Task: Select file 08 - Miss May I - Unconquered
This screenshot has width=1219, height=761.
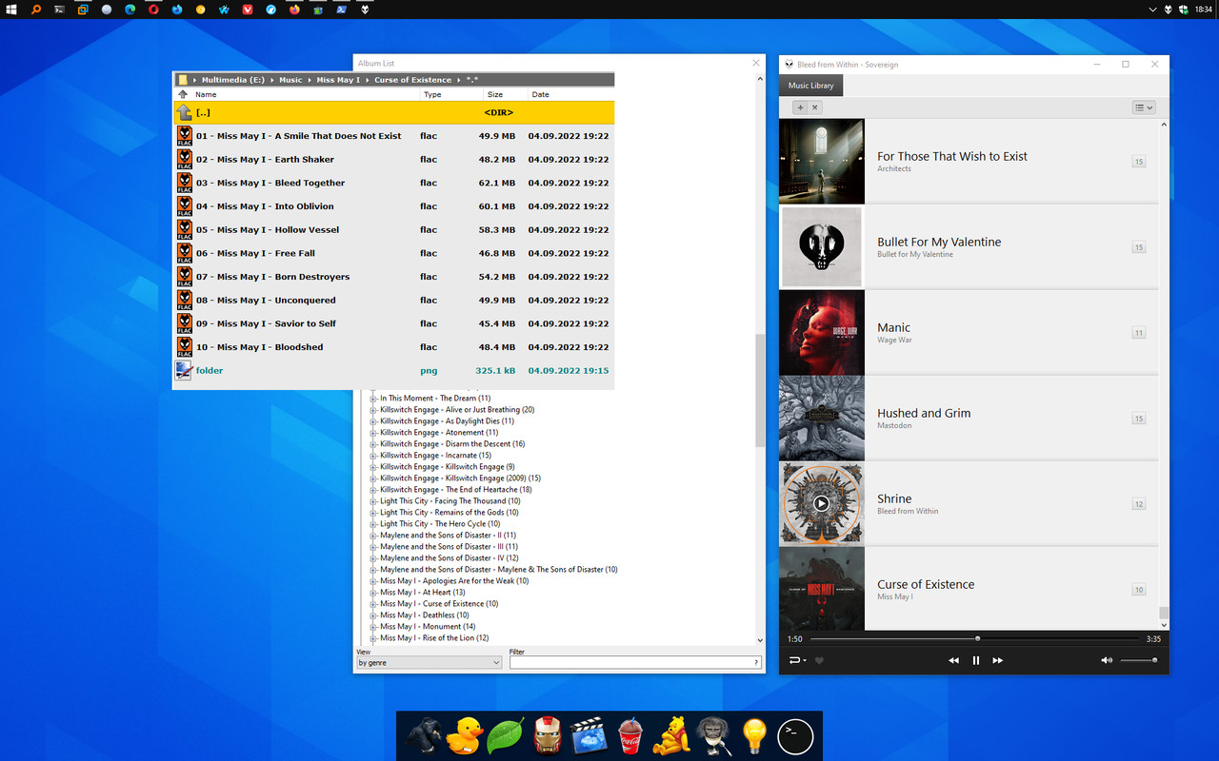Action: 393,301
